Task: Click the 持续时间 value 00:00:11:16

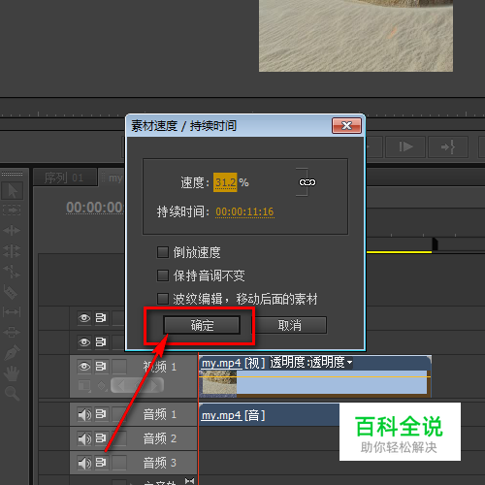Action: [x=244, y=211]
